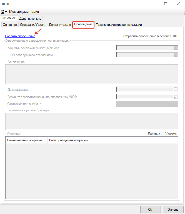Open the Телемедицинские консультации tab
The width and height of the screenshot is (185, 214).
[119, 25]
